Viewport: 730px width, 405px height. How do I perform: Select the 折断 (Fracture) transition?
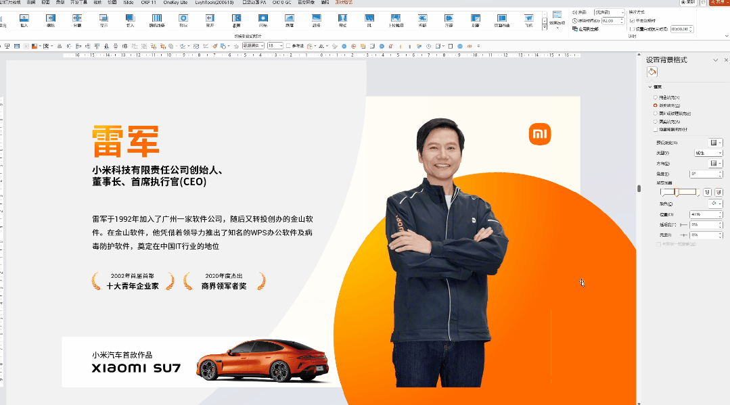click(x=422, y=20)
